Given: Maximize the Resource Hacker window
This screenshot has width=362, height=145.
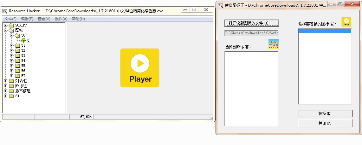Looking at the screenshot, I should pos(194,10).
